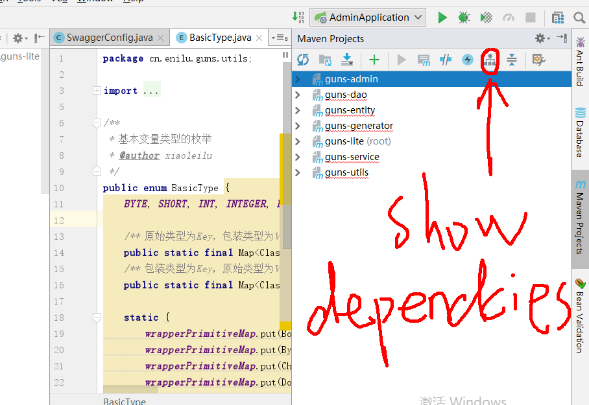Select guns-dao in Maven tree
589x405 pixels.
pos(346,95)
